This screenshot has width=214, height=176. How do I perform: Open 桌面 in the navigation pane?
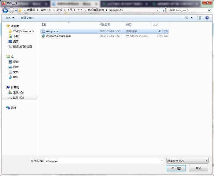coord(16,41)
